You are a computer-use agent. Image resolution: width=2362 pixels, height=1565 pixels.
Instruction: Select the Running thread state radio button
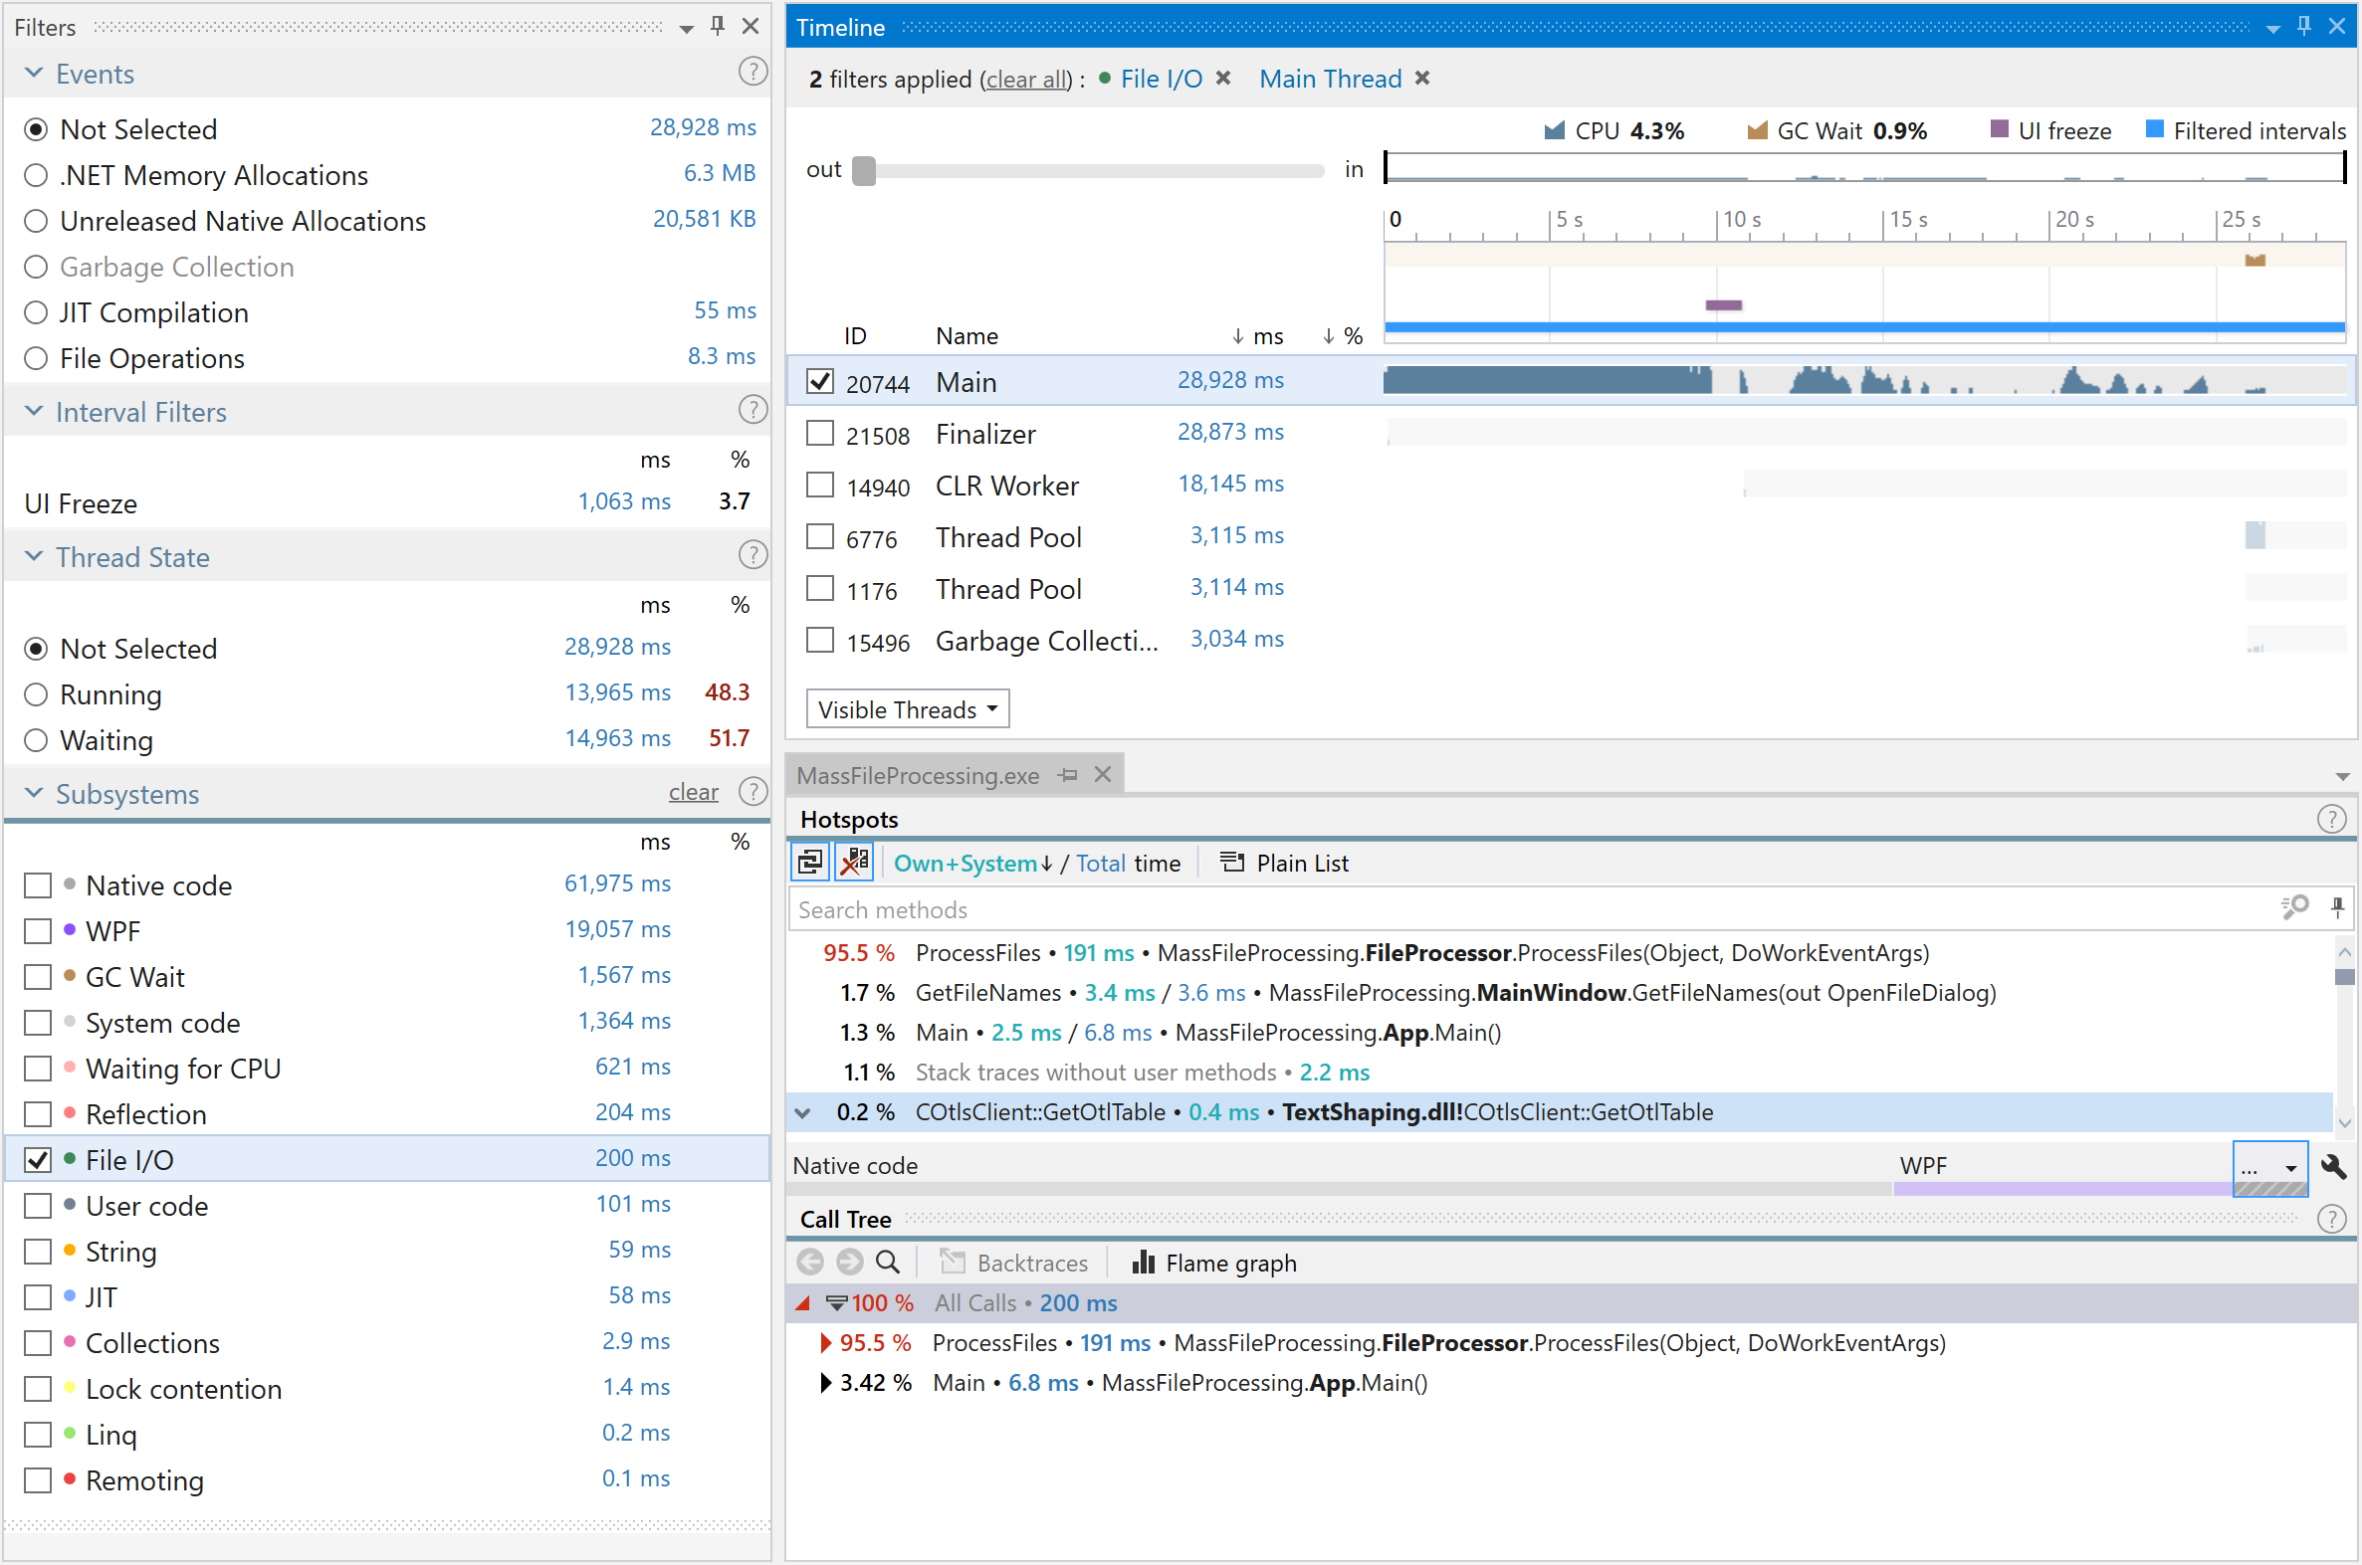point(36,693)
